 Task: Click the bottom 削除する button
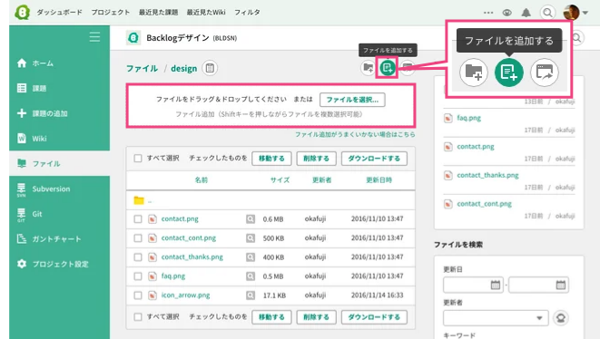tap(316, 317)
